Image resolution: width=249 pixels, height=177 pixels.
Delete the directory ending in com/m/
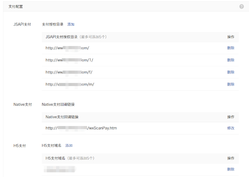[231, 84]
